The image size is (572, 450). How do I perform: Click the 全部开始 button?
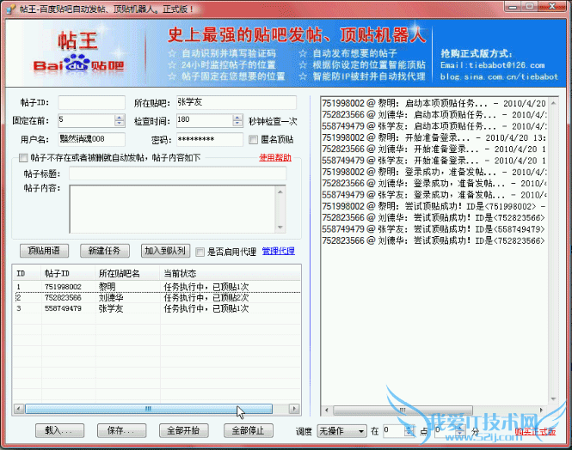[184, 431]
